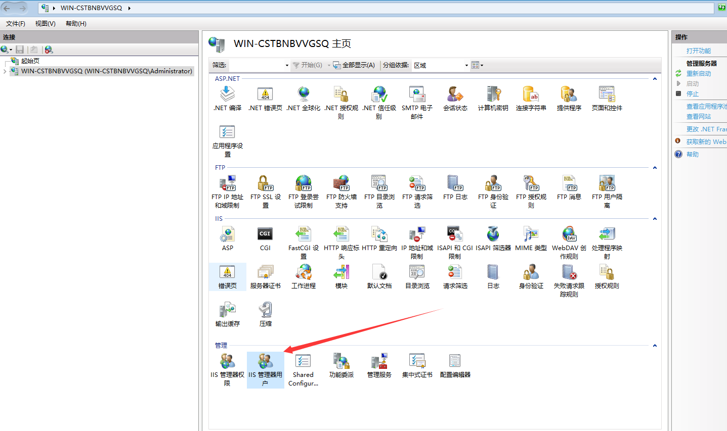The height and width of the screenshot is (431, 727).
Task: Open the 服务器证书 icon
Action: coord(266,276)
